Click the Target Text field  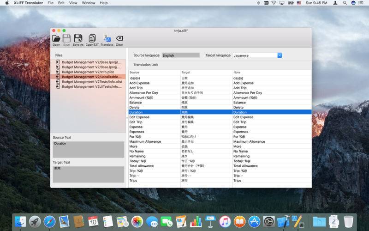(89, 175)
